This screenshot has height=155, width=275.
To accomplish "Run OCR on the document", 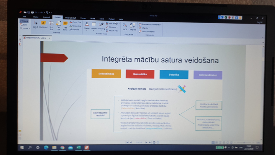I will coord(125,27).
